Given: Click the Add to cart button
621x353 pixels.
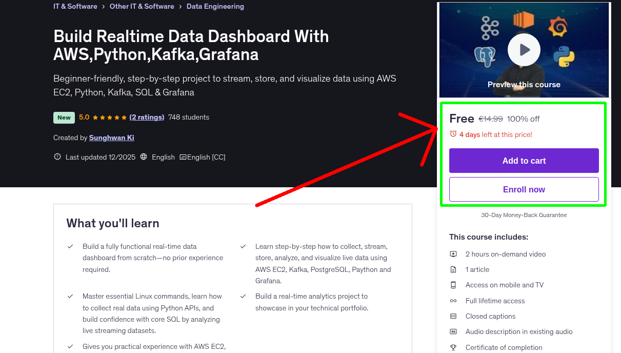Looking at the screenshot, I should tap(524, 161).
